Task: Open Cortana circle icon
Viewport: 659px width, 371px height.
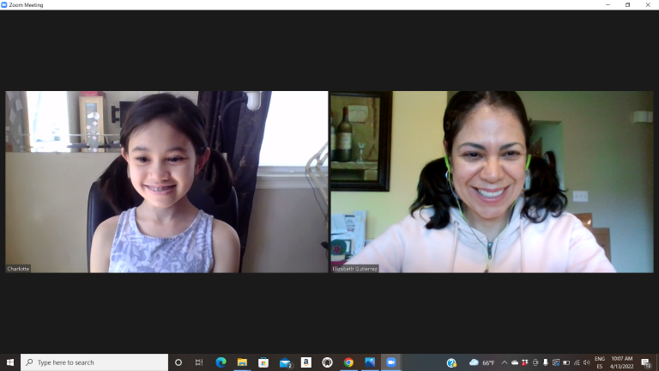Action: tap(178, 362)
